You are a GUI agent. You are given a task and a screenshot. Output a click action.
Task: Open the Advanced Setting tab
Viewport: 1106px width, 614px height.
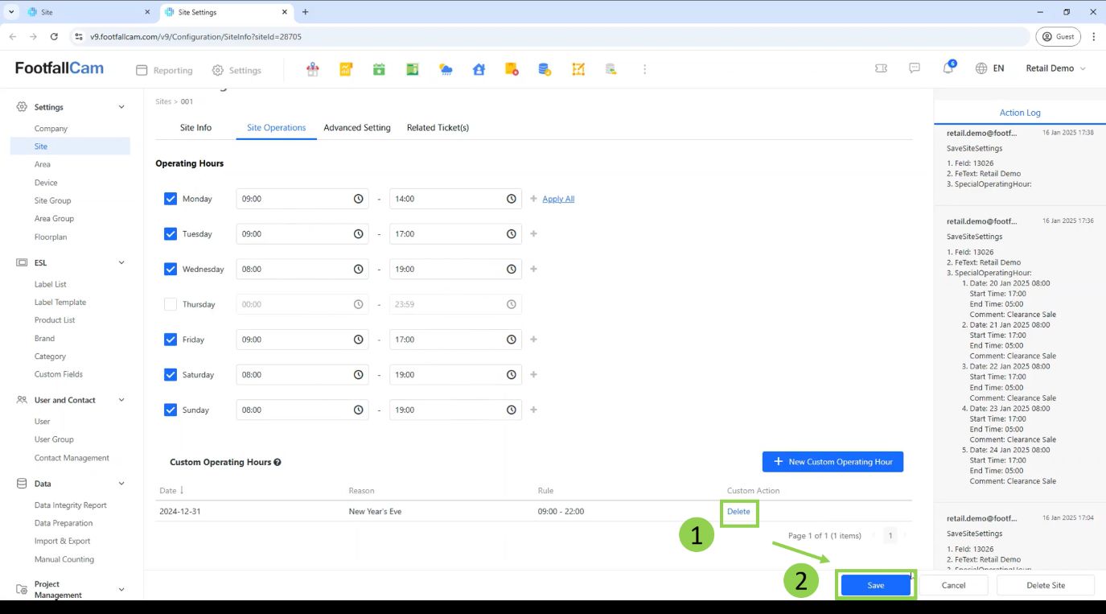pos(356,128)
